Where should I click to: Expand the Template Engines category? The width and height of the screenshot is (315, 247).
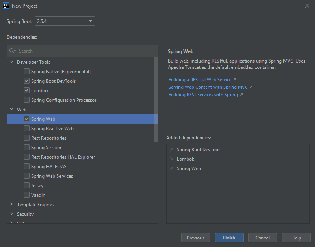point(11,205)
